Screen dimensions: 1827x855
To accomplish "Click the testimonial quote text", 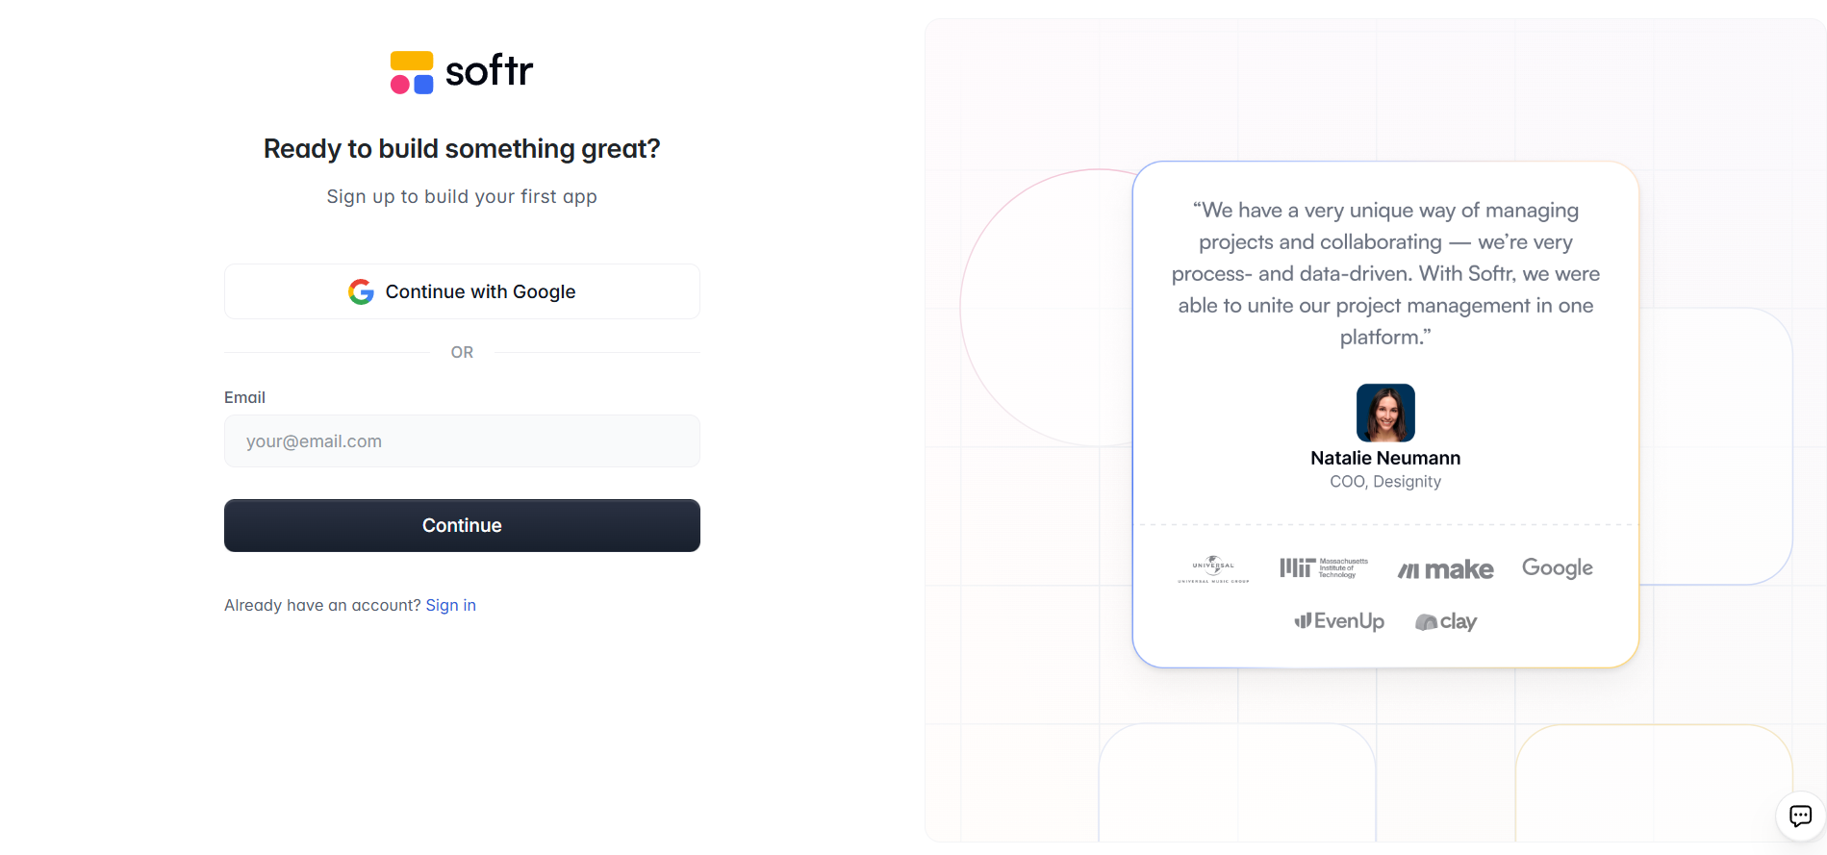I will [x=1385, y=273].
